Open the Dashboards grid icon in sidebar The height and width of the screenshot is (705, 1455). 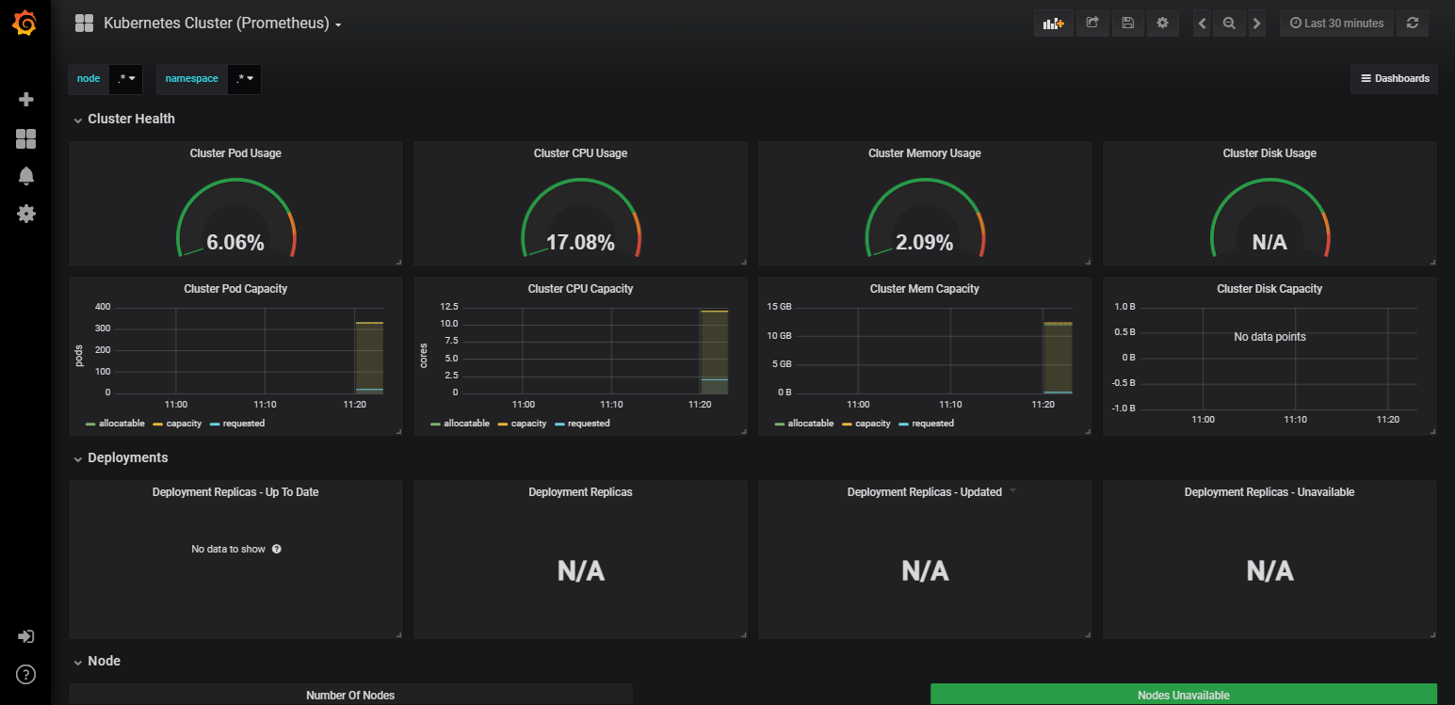[x=26, y=139]
